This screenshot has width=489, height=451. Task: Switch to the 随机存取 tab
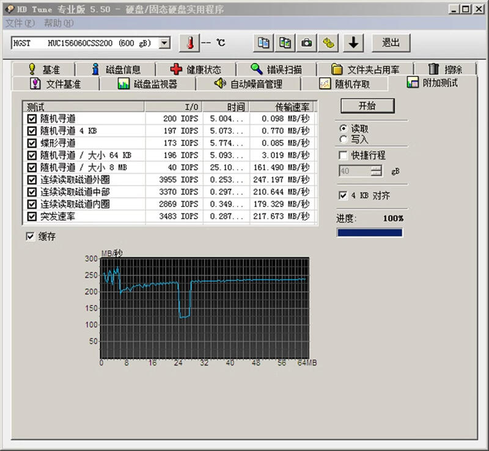345,84
